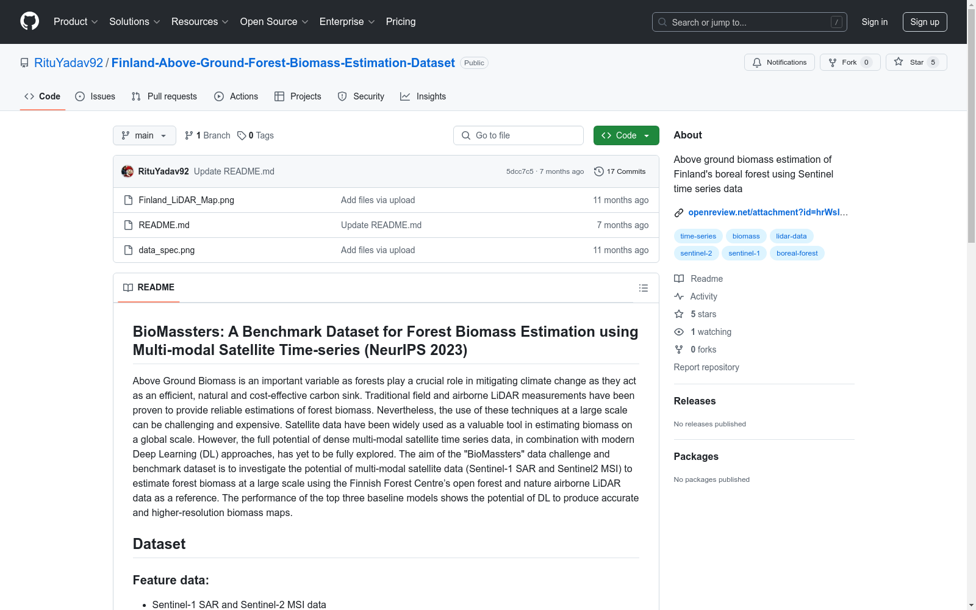Select the lidar-data topic tag
The image size is (976, 610).
tap(791, 236)
